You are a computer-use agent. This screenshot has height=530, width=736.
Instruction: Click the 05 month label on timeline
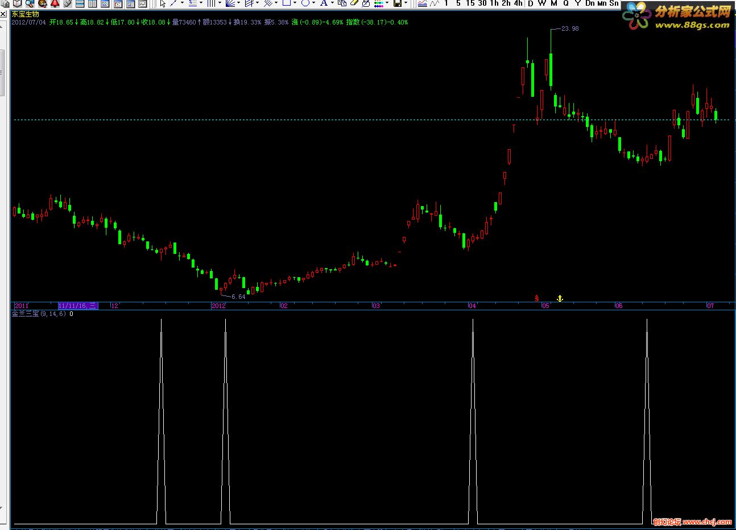pyautogui.click(x=545, y=306)
